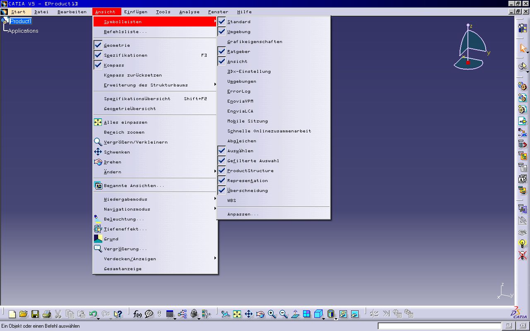Image resolution: width=530 pixels, height=331 pixels.
Task: Open Anpassen... in toolbar list
Action: [273, 214]
